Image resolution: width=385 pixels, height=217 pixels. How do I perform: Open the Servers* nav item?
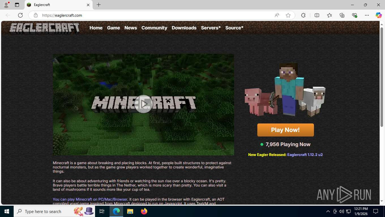pyautogui.click(x=211, y=28)
